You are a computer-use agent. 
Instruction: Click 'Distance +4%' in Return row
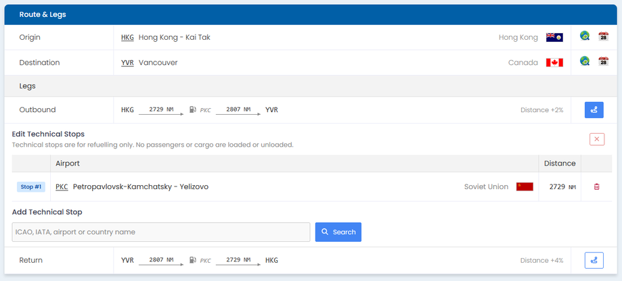[x=542, y=261]
